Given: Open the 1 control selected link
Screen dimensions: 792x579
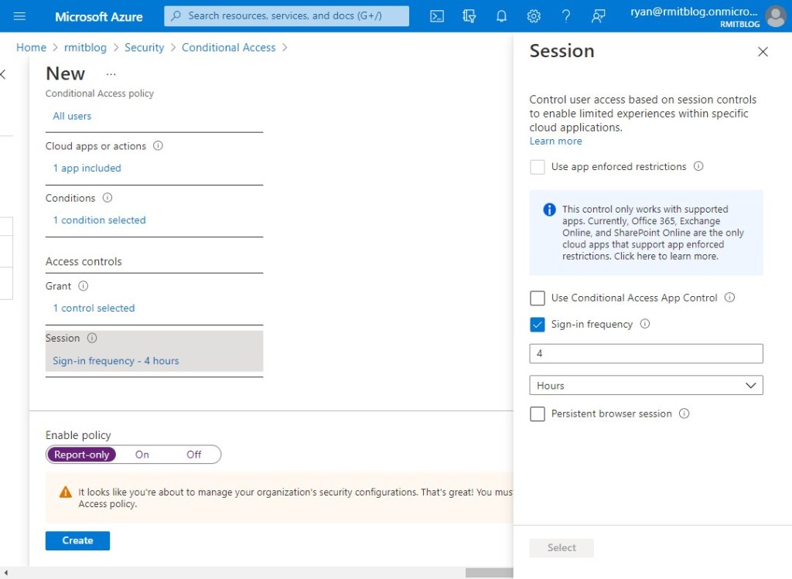Looking at the screenshot, I should pos(94,308).
